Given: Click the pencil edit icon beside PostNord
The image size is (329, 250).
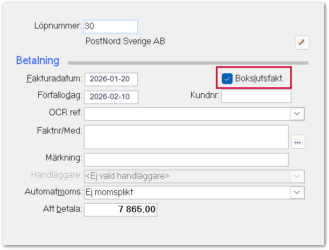Looking at the screenshot, I should [x=302, y=42].
